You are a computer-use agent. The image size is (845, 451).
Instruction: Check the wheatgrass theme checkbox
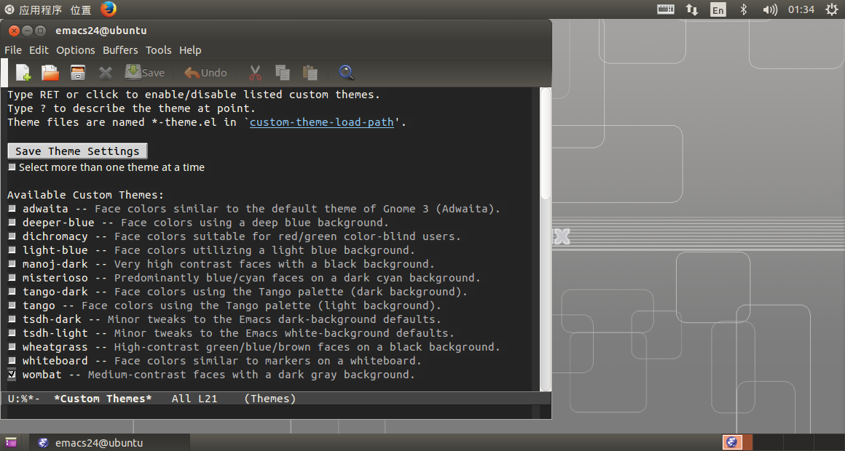point(12,347)
